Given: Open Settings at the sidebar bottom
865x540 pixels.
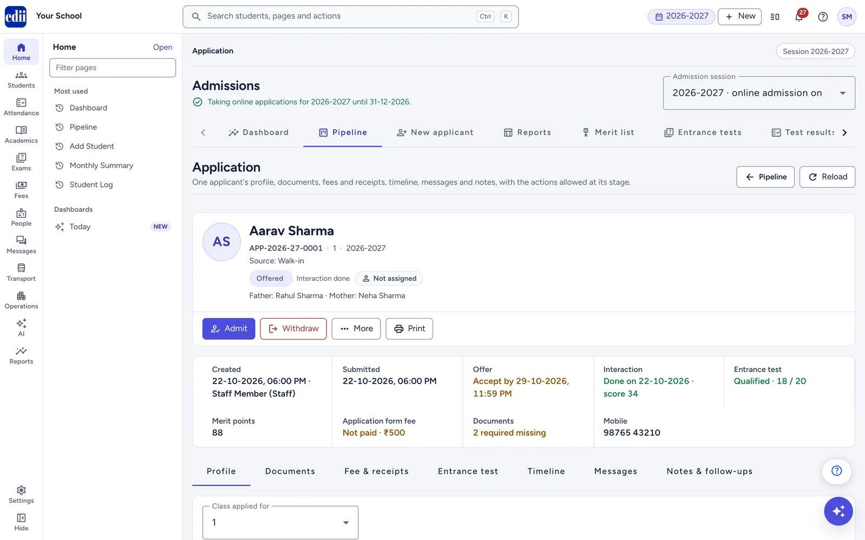Looking at the screenshot, I should [x=21, y=495].
